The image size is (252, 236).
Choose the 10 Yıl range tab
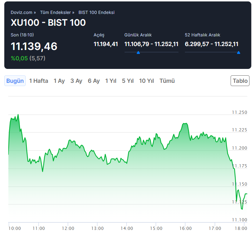(x=146, y=81)
